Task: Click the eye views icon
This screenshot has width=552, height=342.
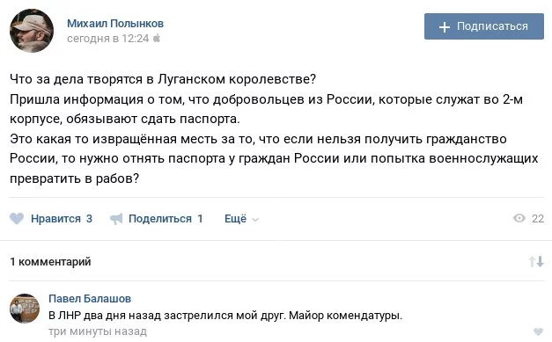Action: click(x=519, y=218)
